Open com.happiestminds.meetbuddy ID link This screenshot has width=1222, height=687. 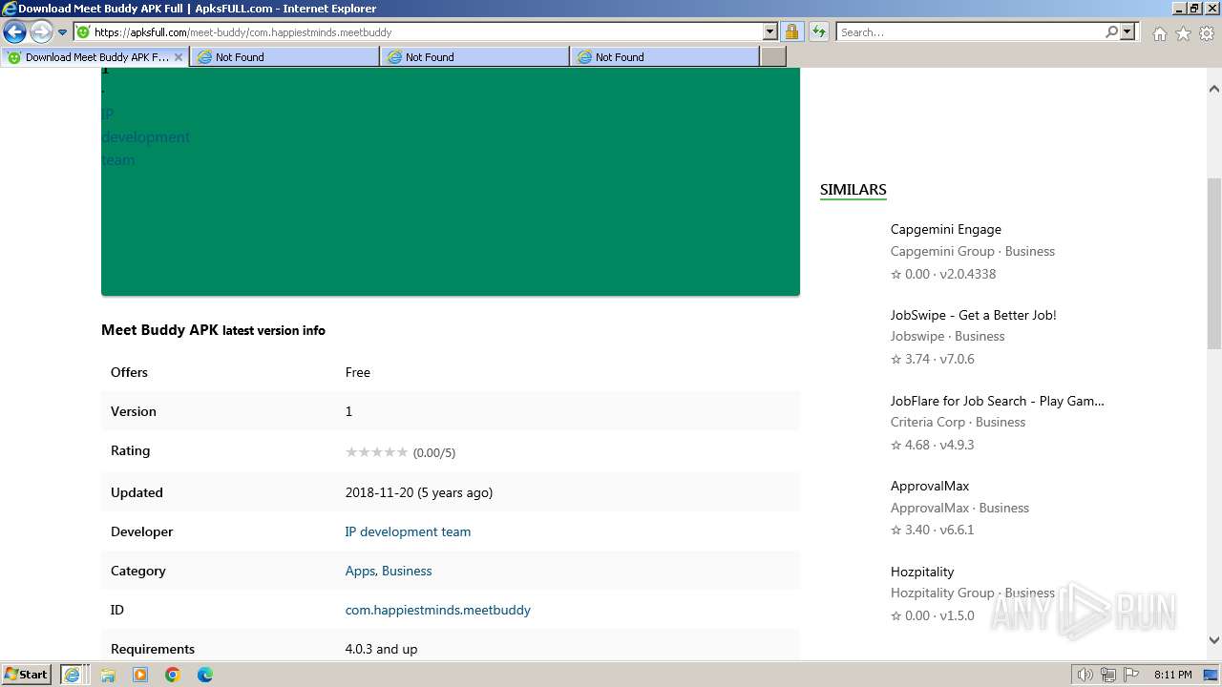pyautogui.click(x=437, y=610)
